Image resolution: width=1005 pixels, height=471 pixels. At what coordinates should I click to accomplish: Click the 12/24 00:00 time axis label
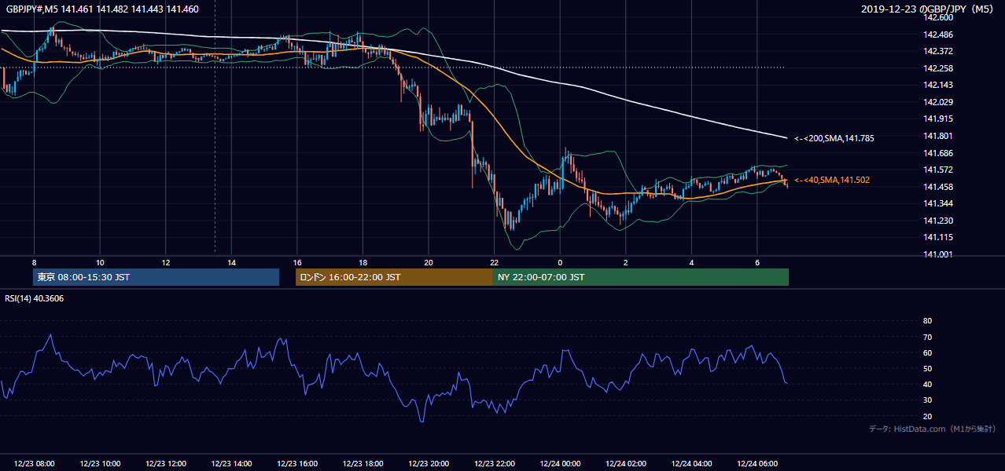(x=560, y=464)
